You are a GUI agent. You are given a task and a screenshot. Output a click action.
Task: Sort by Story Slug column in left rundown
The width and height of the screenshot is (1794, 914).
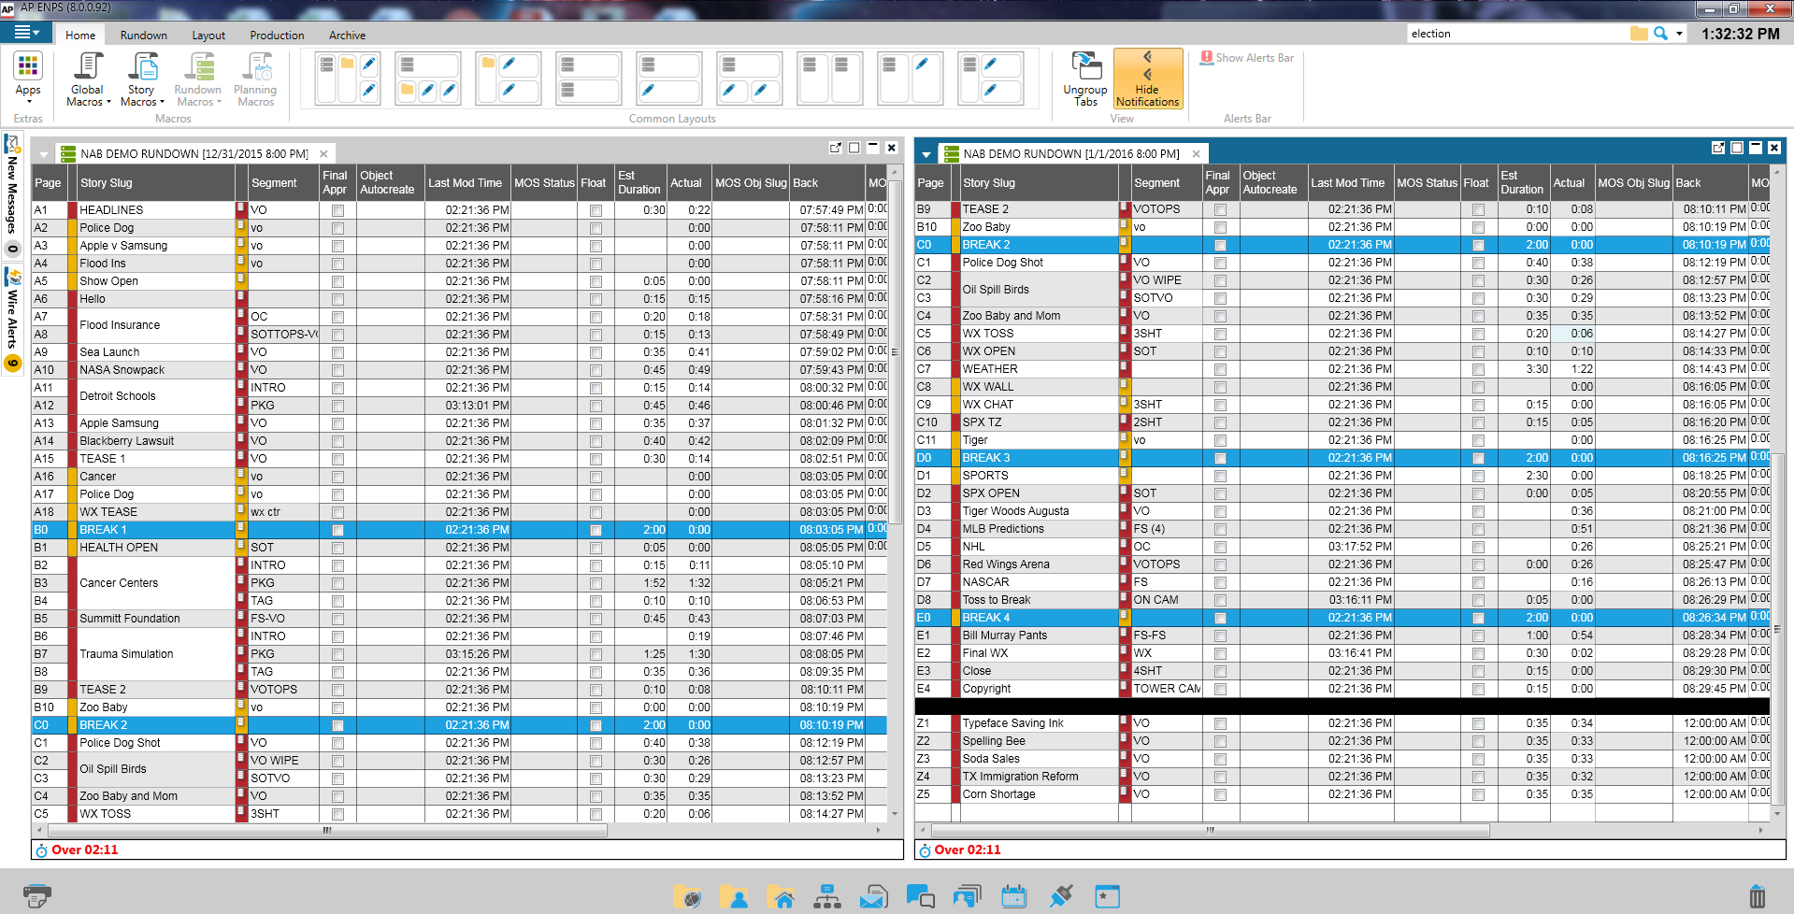point(155,183)
